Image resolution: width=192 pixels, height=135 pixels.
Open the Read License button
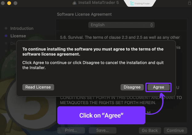pyautogui.click(x=38, y=87)
